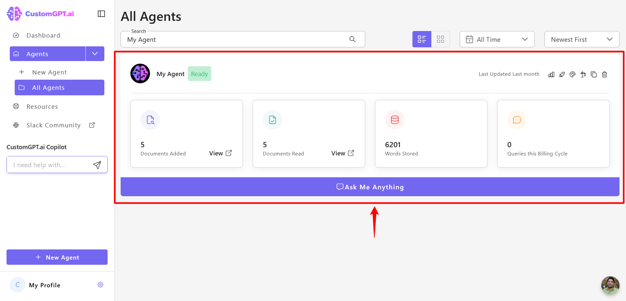Switch to grid view layout

[440, 39]
